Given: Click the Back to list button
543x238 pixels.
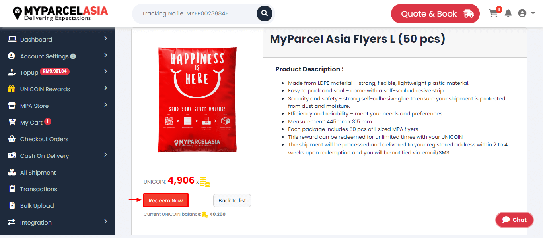Looking at the screenshot, I should click(x=232, y=200).
